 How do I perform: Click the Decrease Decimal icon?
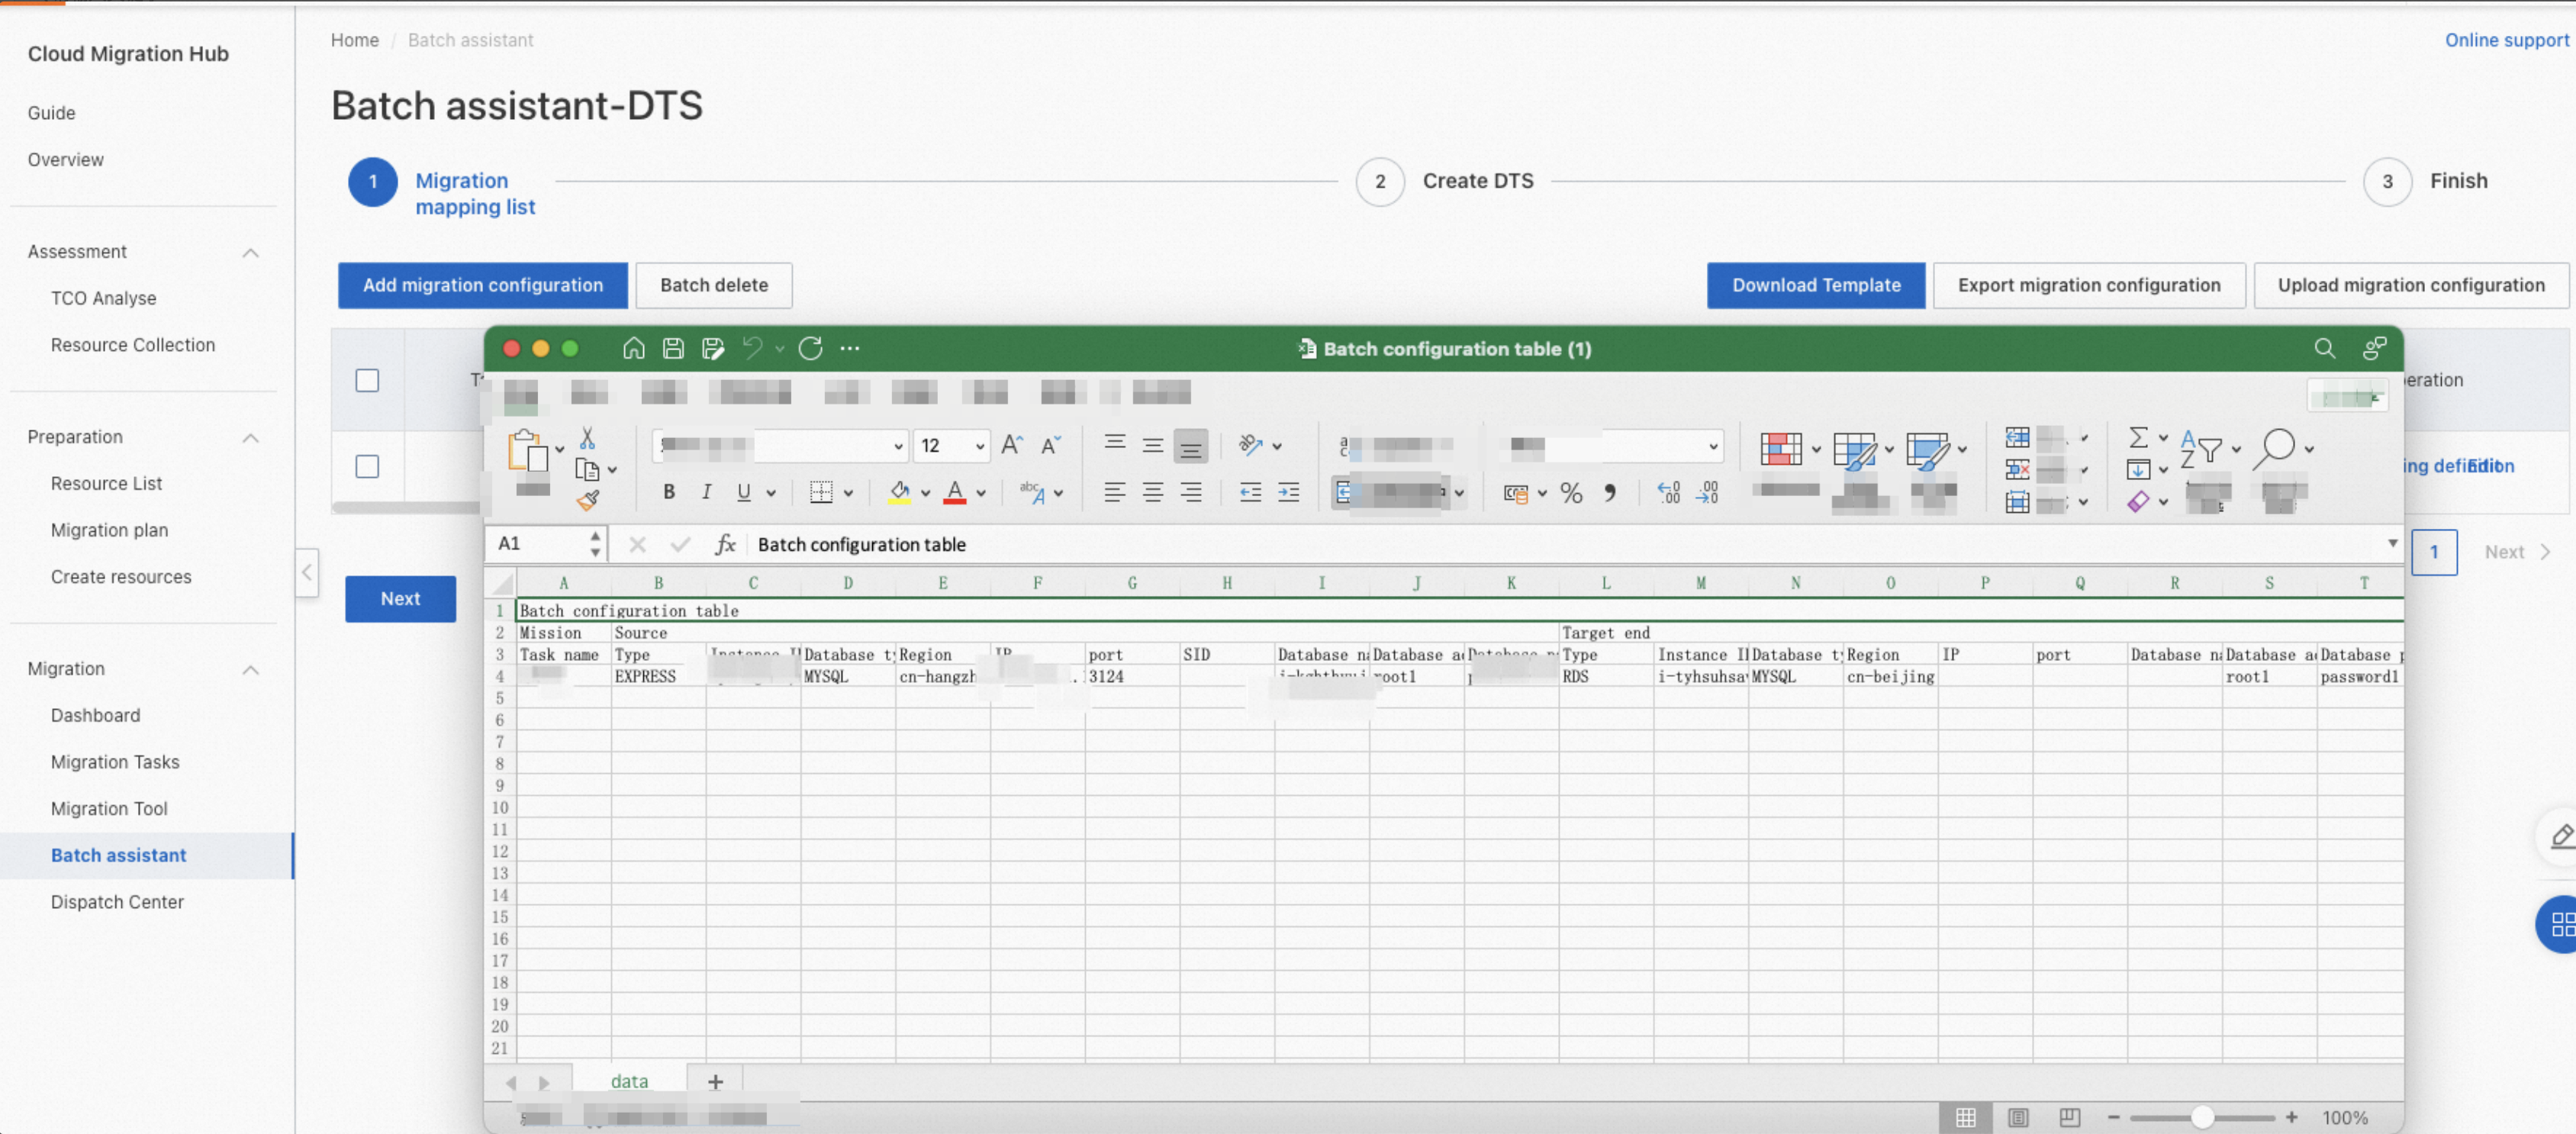(x=1706, y=492)
